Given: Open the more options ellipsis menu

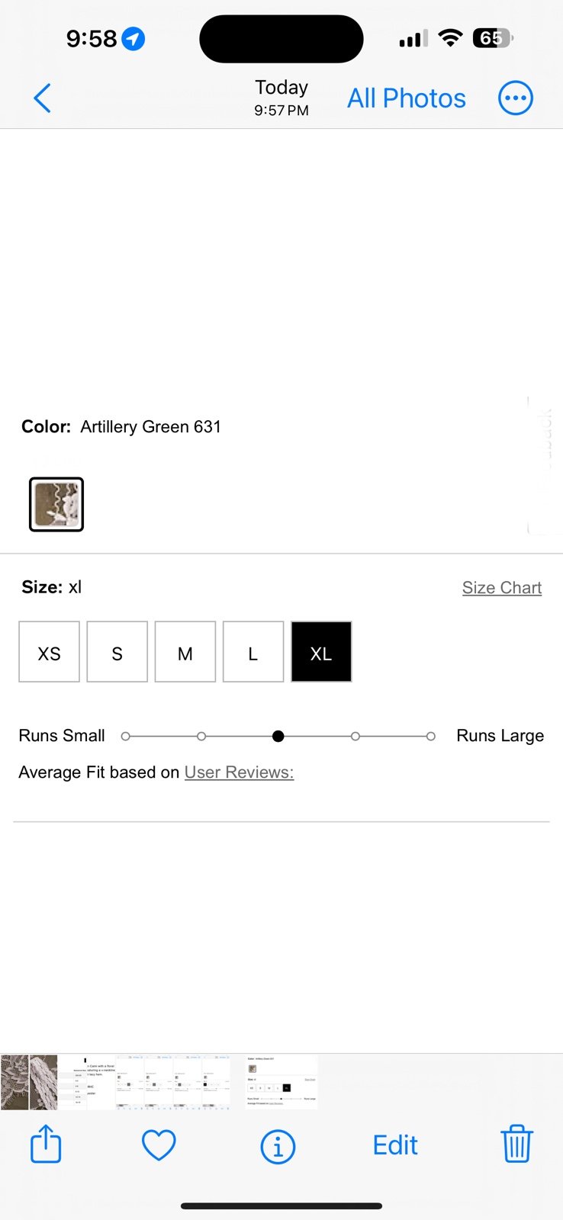Looking at the screenshot, I should 516,98.
